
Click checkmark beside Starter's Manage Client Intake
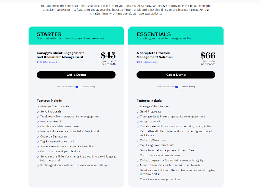point(38,107)
